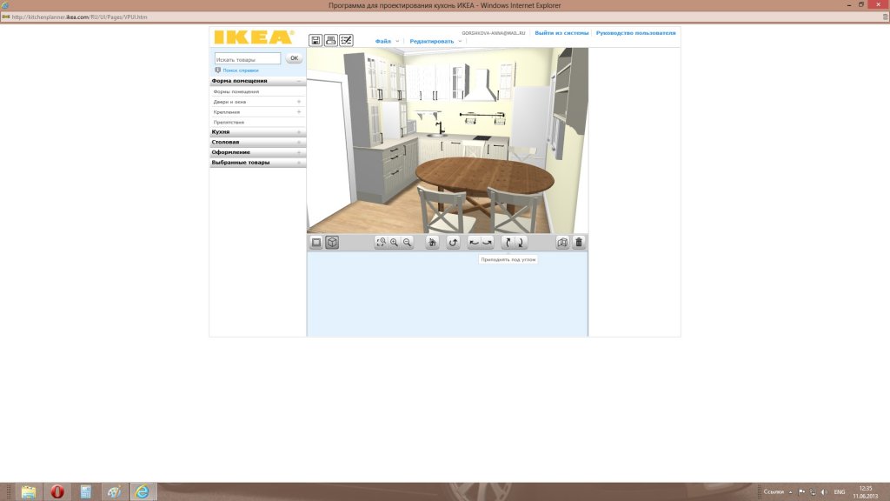Viewport: 890px width, 501px height.
Task: Click the trash delete icon
Action: point(579,243)
